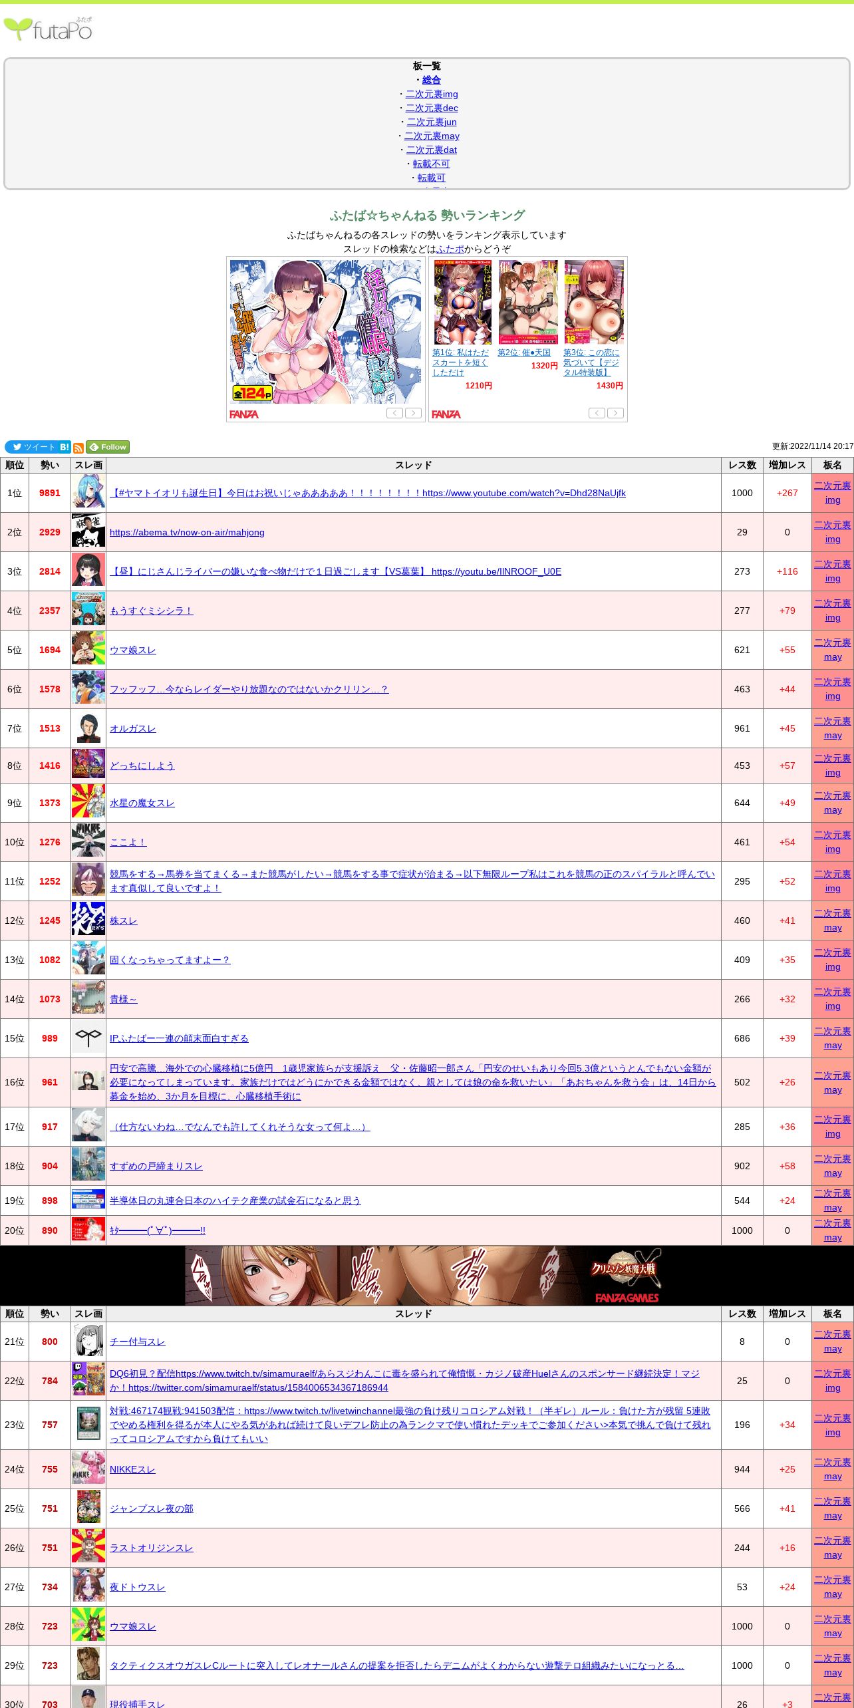Click the Tweet button
Screen dimensions: 854x1708
coord(31,447)
